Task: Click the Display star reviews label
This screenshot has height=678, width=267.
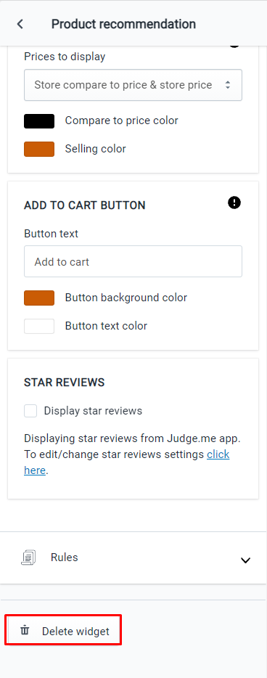Action: [93, 411]
